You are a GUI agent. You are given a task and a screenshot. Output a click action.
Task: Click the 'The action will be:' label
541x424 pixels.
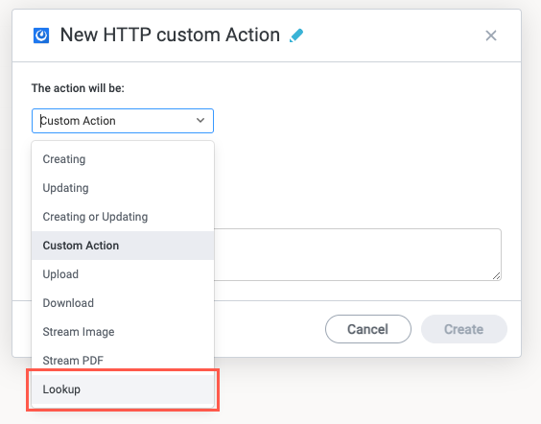point(78,88)
